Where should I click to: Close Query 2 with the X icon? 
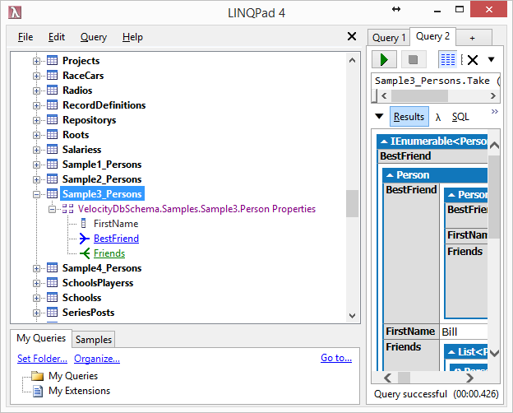(x=473, y=60)
